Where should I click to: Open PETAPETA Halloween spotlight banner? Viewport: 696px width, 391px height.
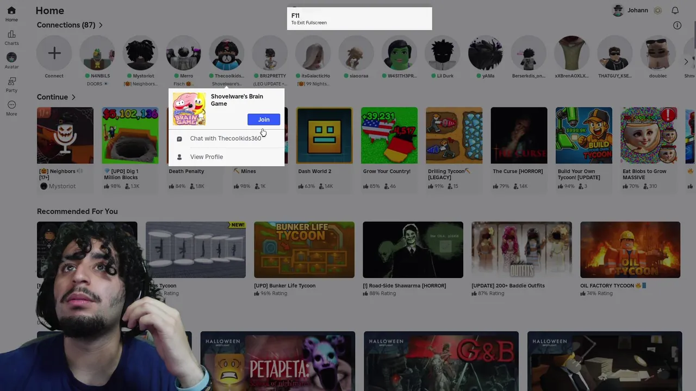tap(278, 361)
